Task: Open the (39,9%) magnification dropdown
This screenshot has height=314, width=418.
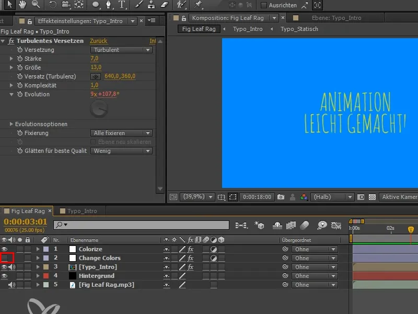Action: (198, 197)
